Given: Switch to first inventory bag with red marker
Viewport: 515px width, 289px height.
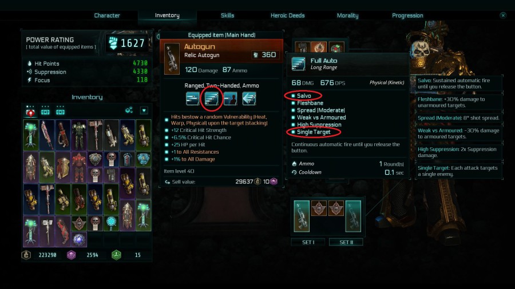Looking at the screenshot, I should click(30, 111).
